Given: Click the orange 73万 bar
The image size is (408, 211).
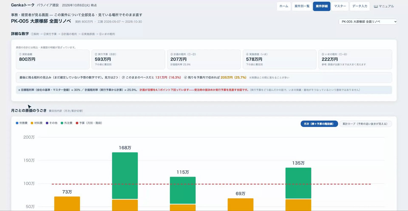Looking at the screenshot, I should pyautogui.click(x=67, y=204).
